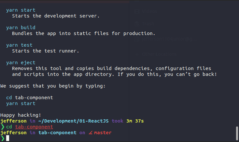Click the terminal cursor block
239x142 pixels.
pos(7,138)
